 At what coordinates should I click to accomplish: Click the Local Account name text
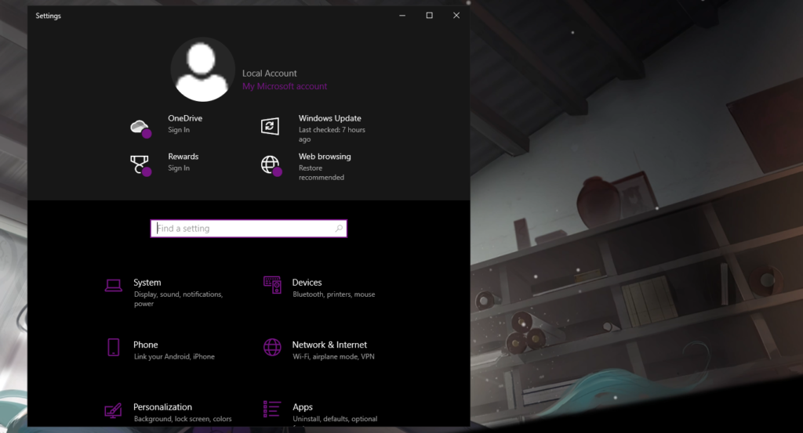pyautogui.click(x=270, y=74)
